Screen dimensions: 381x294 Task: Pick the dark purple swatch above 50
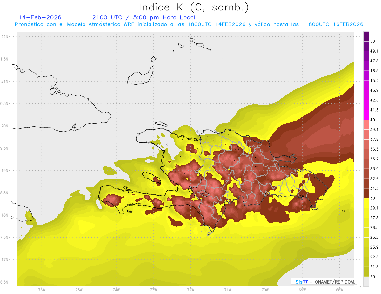click(x=366, y=36)
